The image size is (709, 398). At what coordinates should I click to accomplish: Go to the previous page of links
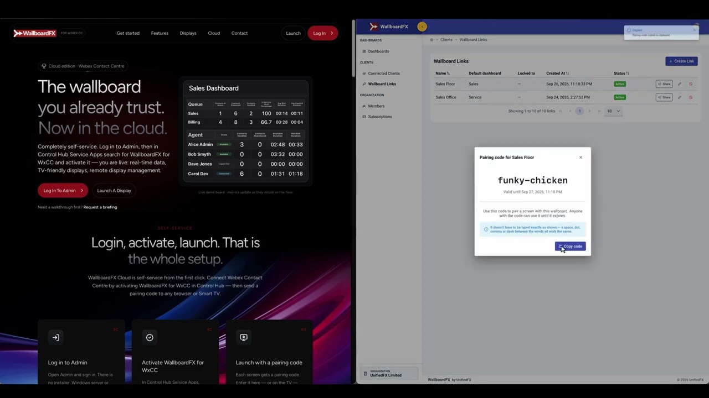tap(570, 111)
